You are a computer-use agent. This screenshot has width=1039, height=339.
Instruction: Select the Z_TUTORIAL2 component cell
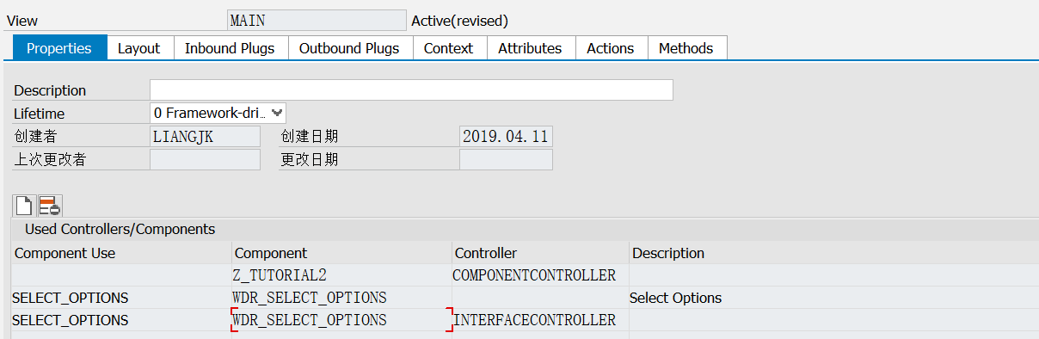pos(342,275)
